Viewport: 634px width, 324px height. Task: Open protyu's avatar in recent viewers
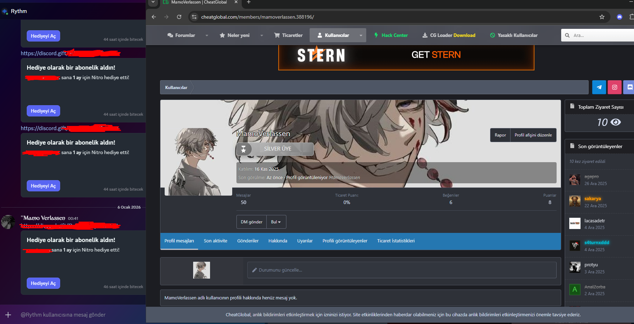coord(575,267)
